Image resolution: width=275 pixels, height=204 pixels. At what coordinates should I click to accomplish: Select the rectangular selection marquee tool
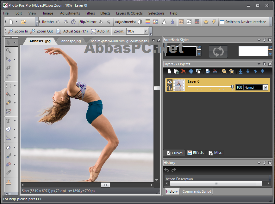9,86
